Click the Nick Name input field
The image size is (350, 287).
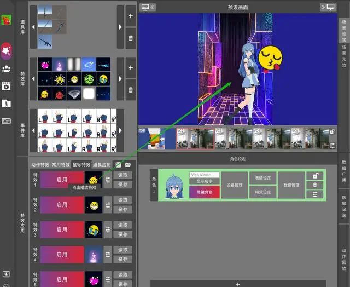coord(205,175)
